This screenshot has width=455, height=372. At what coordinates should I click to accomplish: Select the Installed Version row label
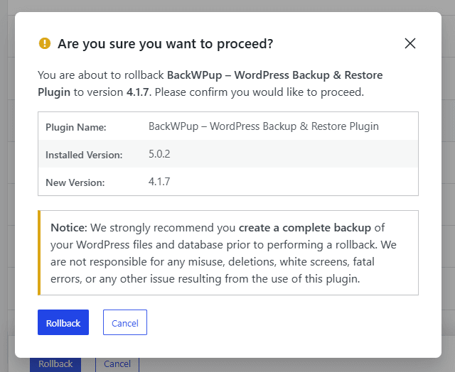(x=84, y=155)
